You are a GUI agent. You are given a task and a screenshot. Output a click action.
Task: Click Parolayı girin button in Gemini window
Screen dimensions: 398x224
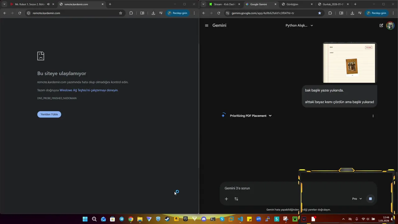pos(376,13)
